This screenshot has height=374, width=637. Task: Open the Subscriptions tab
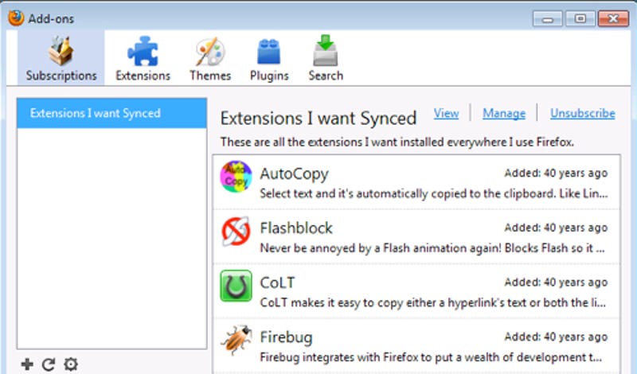click(x=61, y=57)
